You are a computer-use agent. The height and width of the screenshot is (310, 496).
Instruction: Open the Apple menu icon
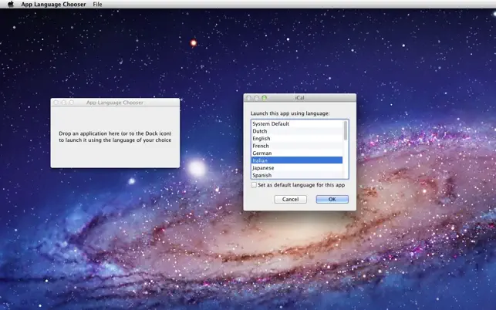click(x=11, y=4)
